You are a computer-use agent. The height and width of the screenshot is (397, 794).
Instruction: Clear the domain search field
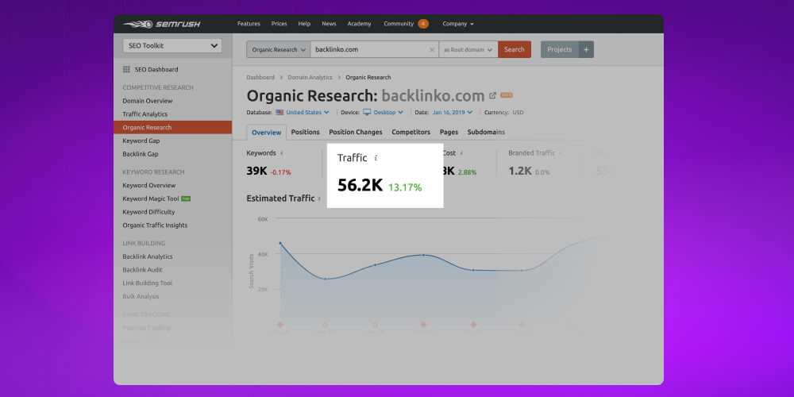(432, 49)
